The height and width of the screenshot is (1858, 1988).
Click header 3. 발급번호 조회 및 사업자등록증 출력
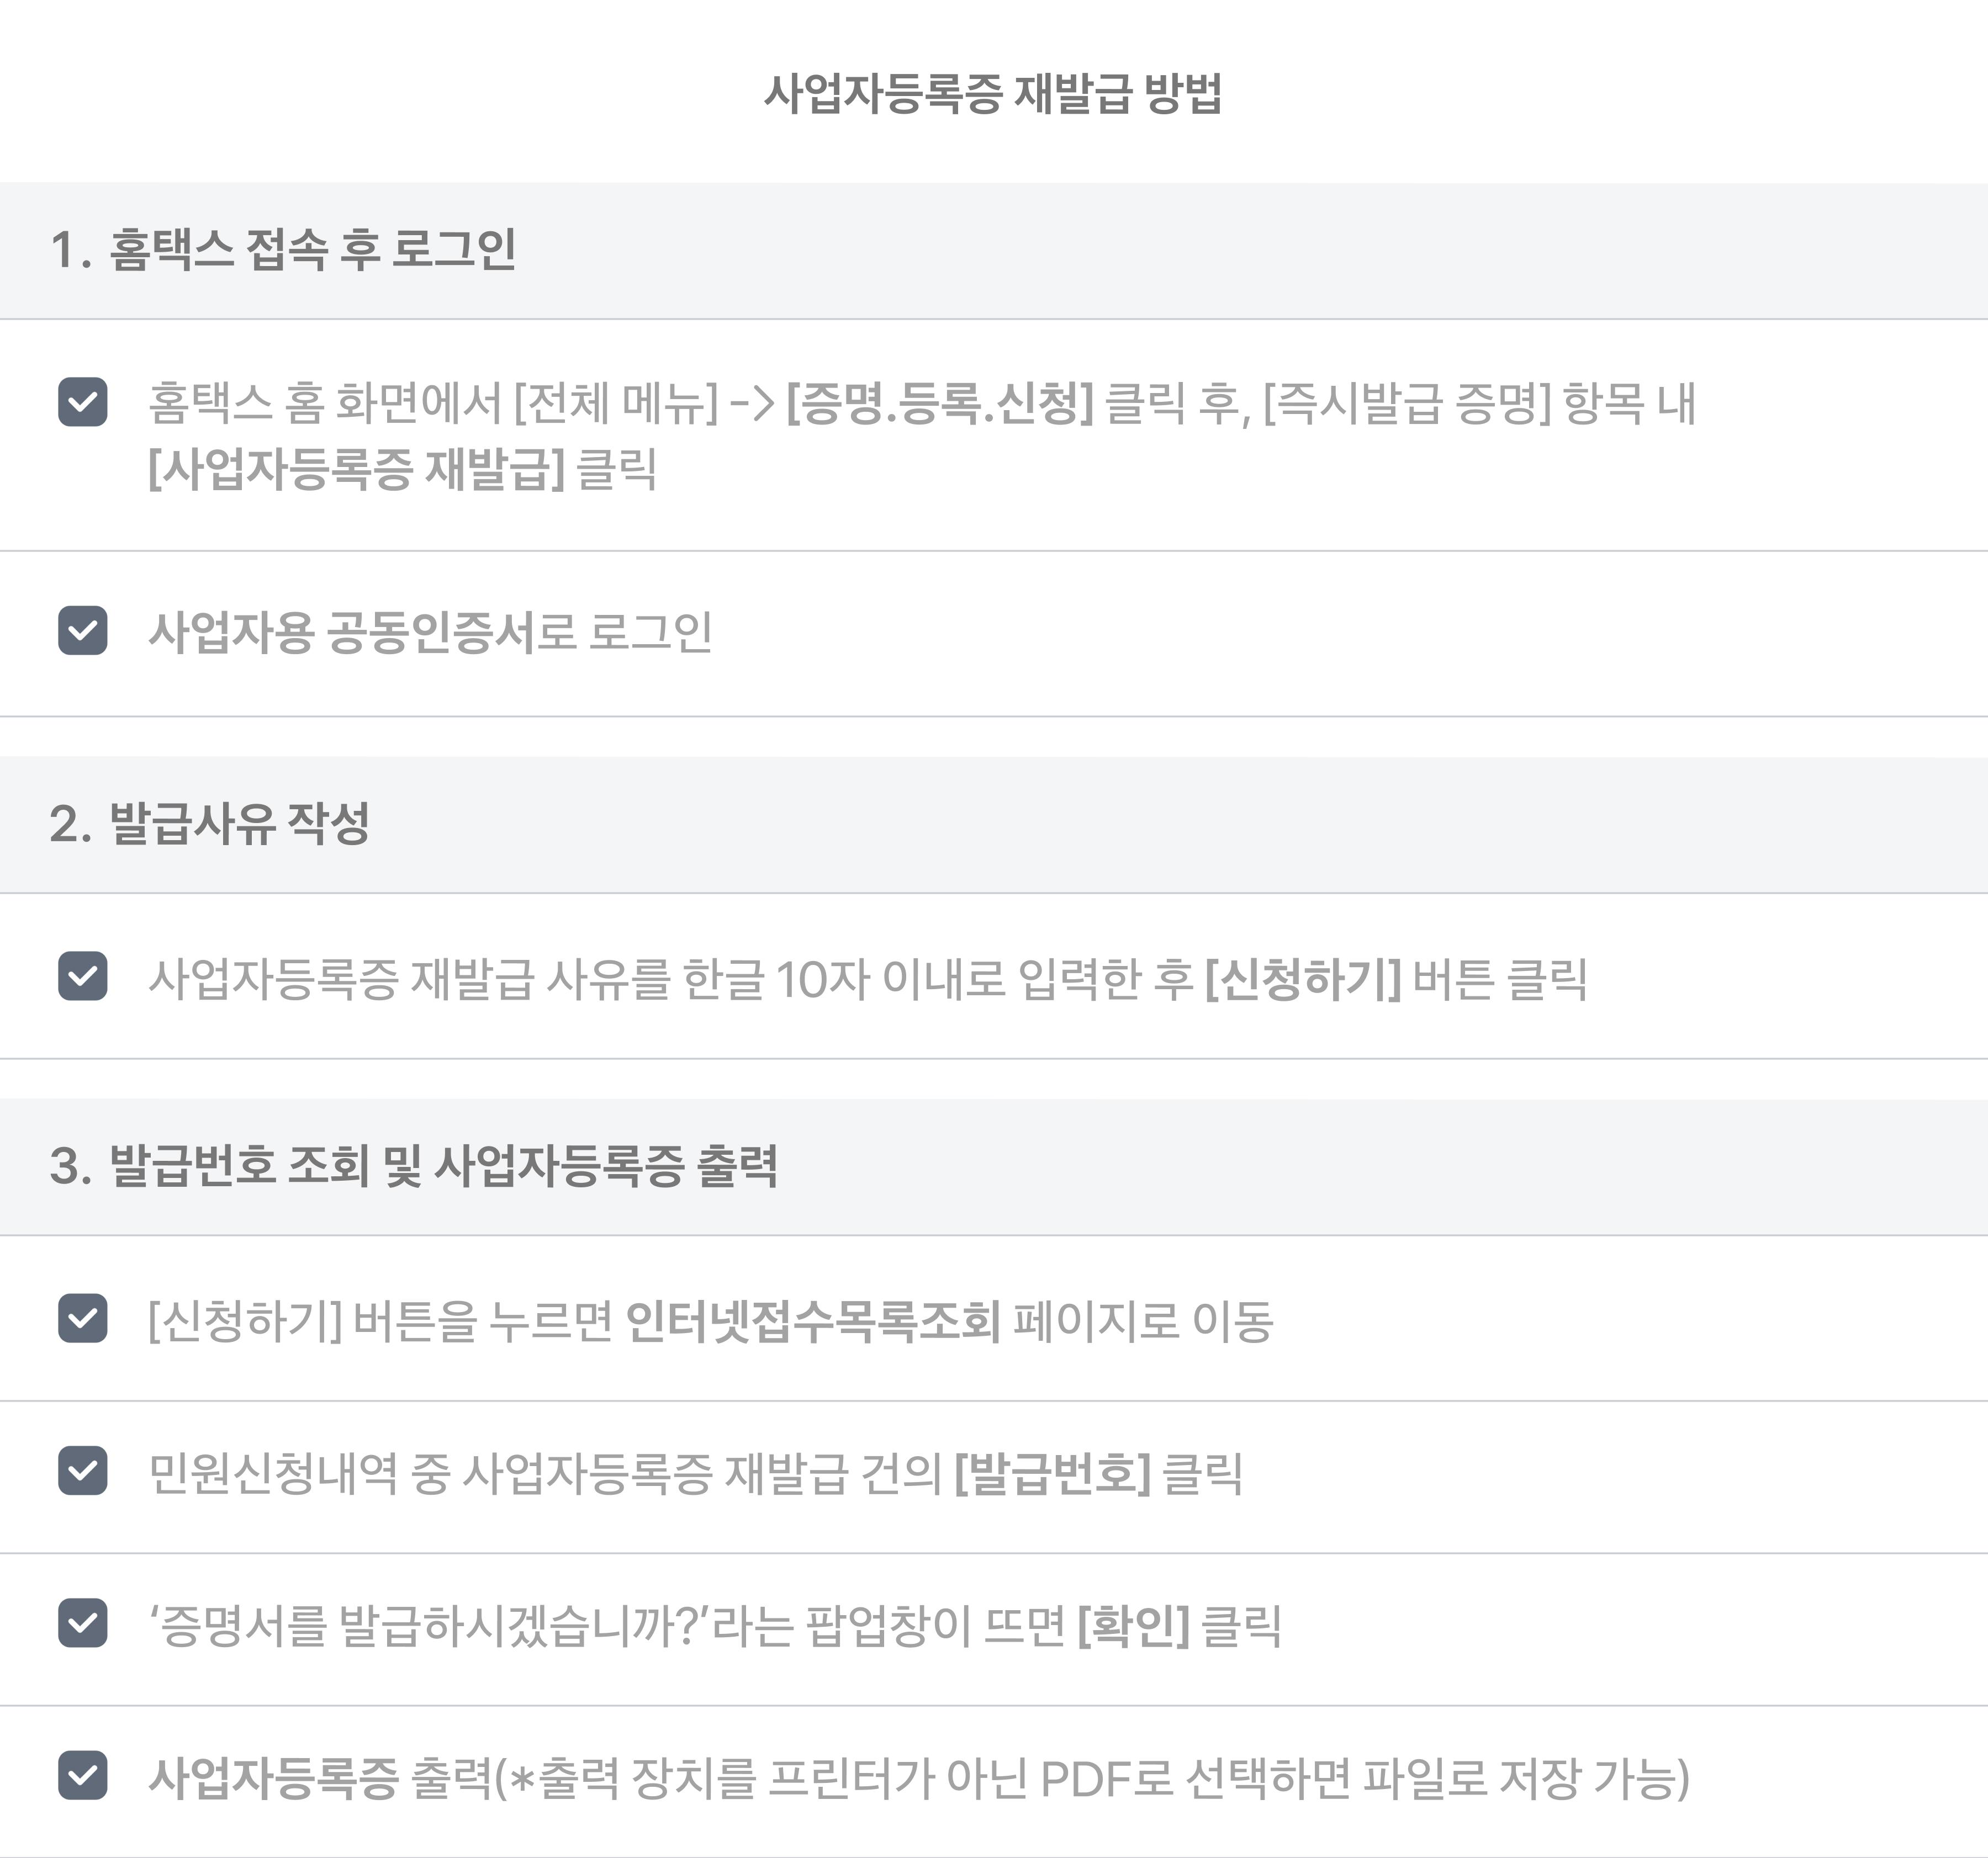click(994, 1166)
